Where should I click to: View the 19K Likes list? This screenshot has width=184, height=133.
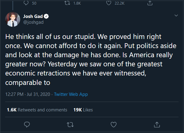83,110
